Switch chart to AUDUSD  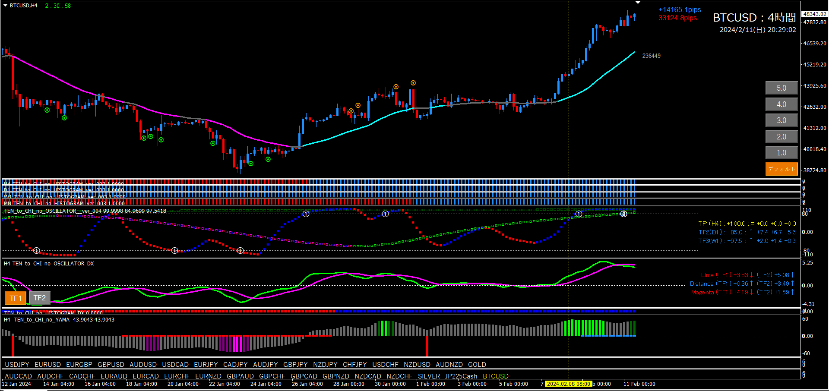coord(143,365)
